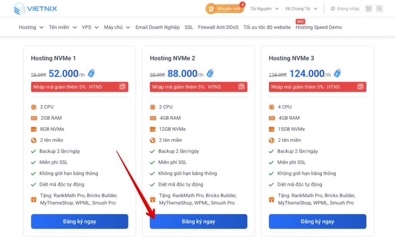
Task: Go to Email Doanh Nghiệp page
Action: [157, 27]
